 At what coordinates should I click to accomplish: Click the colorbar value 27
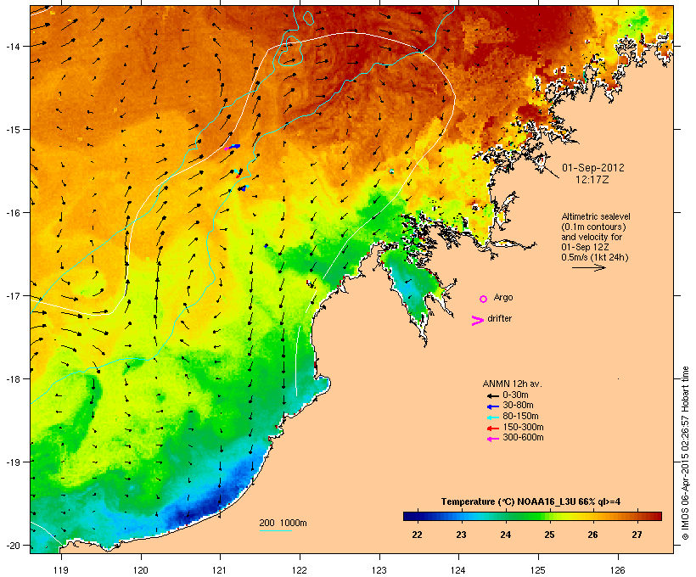pyautogui.click(x=637, y=535)
